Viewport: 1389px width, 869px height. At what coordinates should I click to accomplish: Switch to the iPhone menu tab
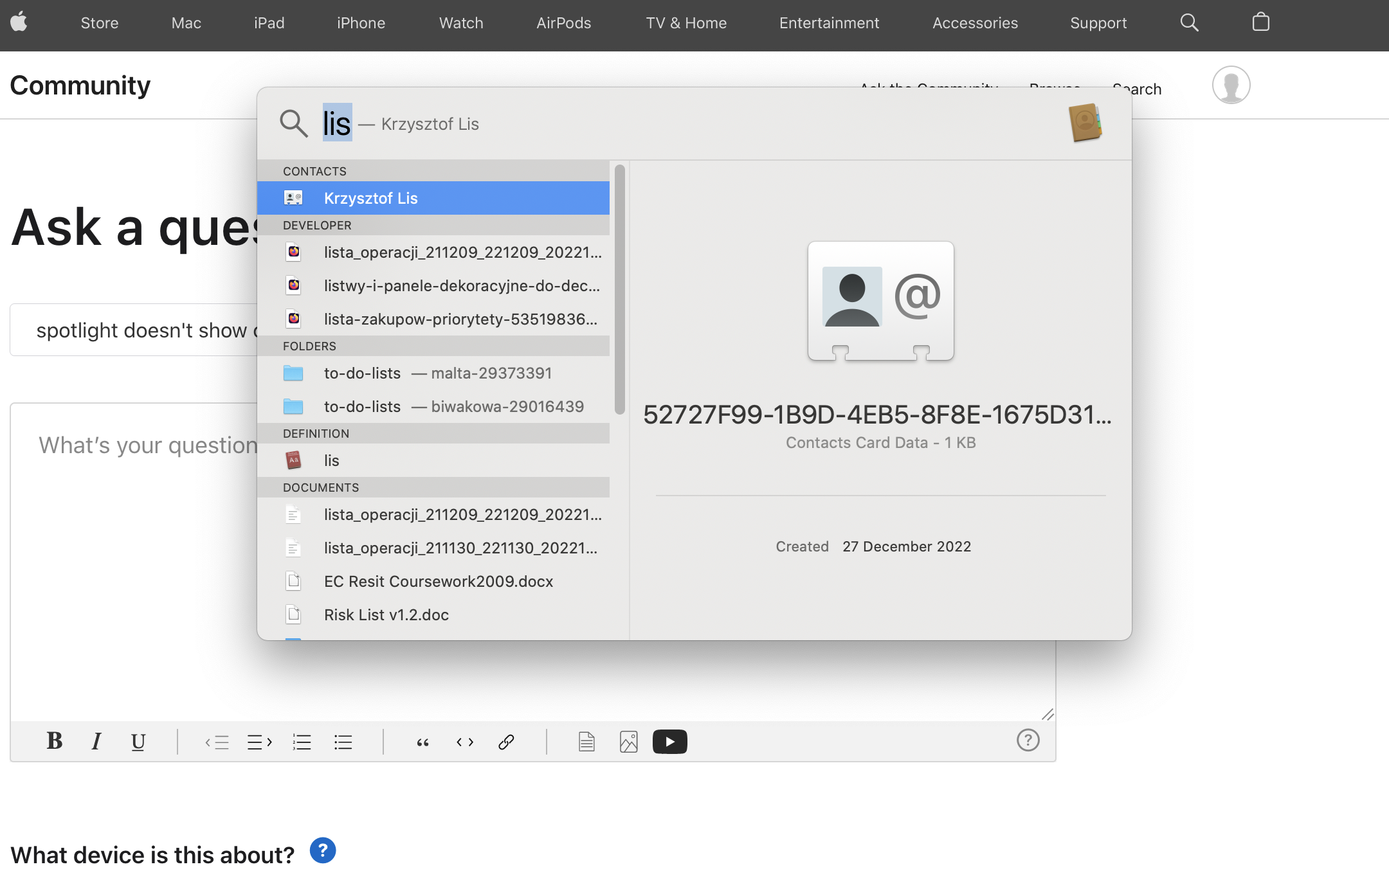pos(360,22)
